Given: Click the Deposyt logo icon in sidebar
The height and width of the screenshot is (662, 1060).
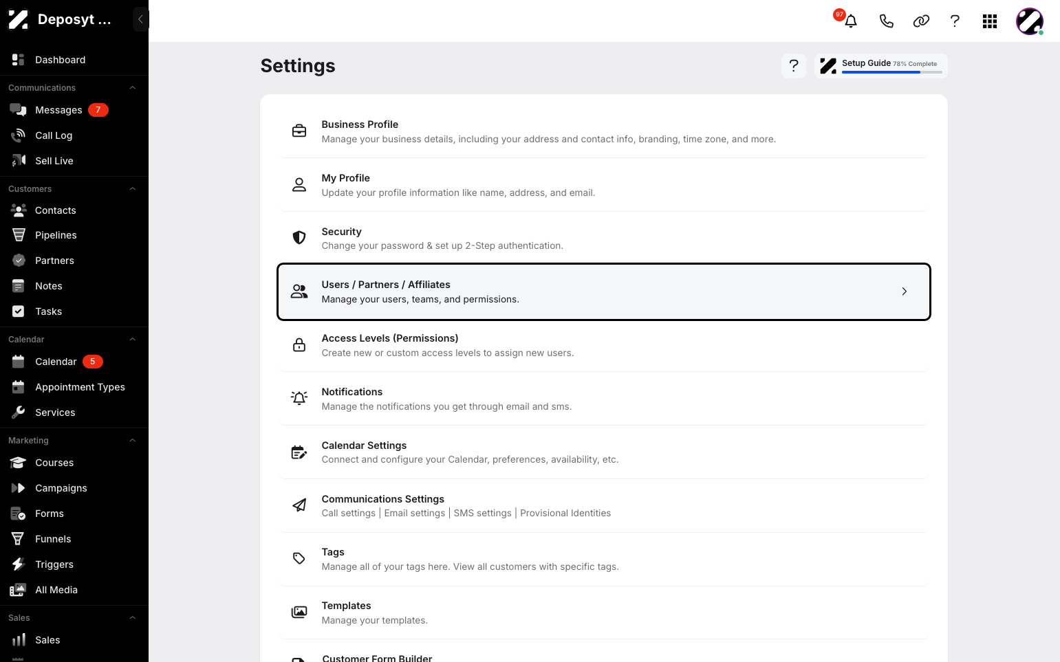Looking at the screenshot, I should pyautogui.click(x=18, y=19).
